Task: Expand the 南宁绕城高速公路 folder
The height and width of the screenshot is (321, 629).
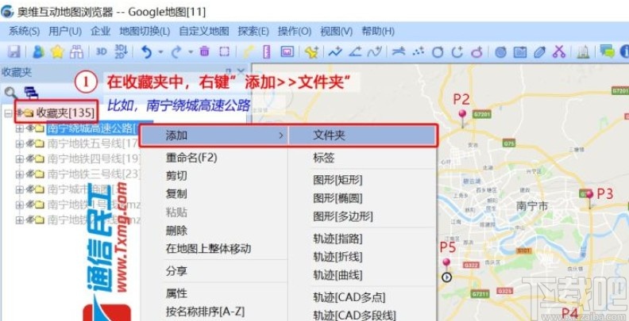Action: (19, 128)
